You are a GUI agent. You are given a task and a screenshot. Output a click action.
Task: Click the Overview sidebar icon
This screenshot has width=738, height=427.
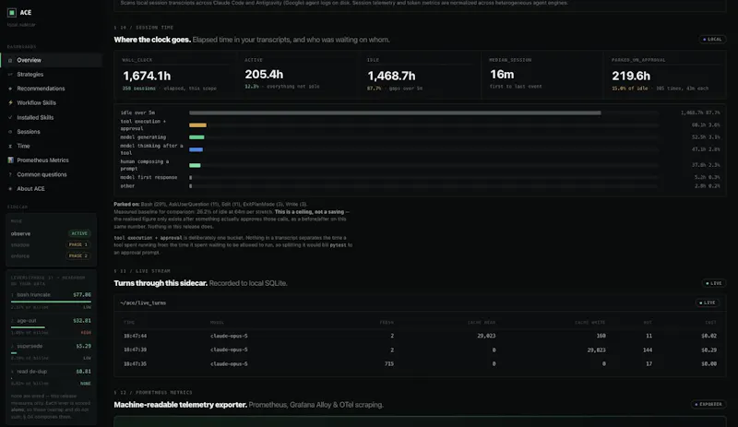click(10, 60)
